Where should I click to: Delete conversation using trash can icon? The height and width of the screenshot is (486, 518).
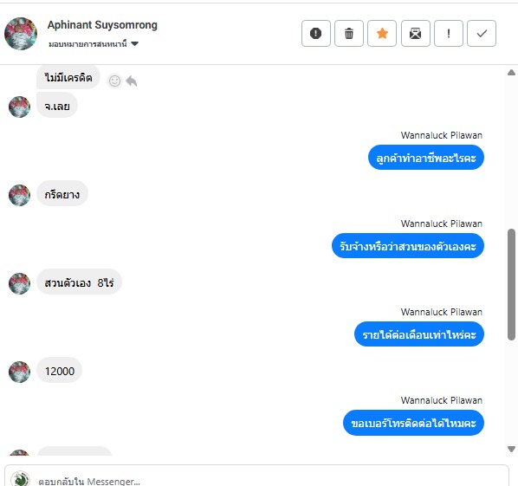(349, 34)
